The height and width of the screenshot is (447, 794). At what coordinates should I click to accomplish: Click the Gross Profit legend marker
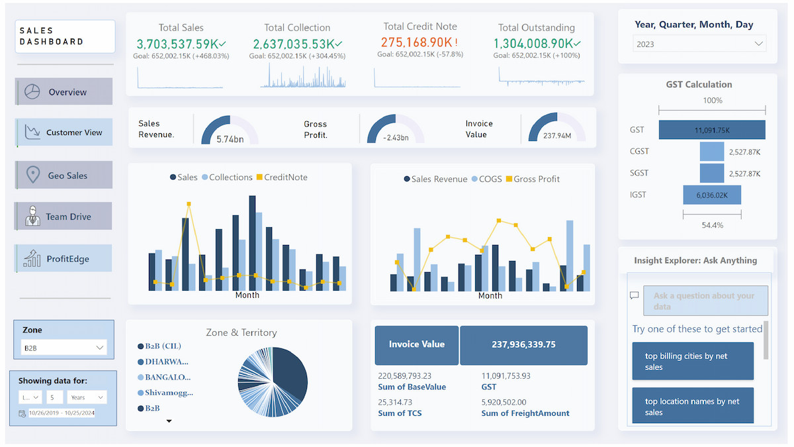(509, 179)
